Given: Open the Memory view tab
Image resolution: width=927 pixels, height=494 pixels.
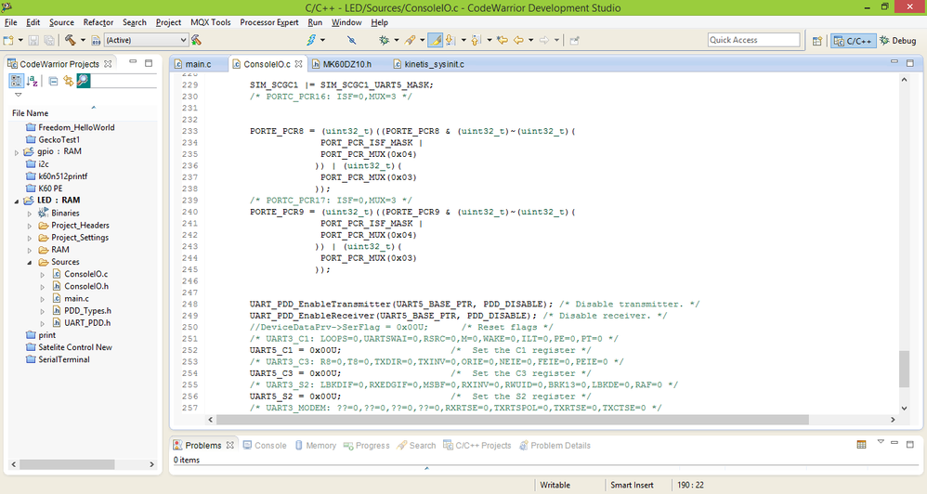Looking at the screenshot, I should 316,445.
